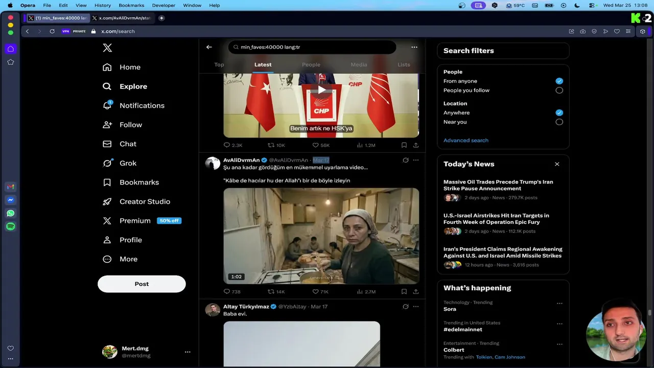Open Advanced search link
654x368 pixels.
[466, 140]
